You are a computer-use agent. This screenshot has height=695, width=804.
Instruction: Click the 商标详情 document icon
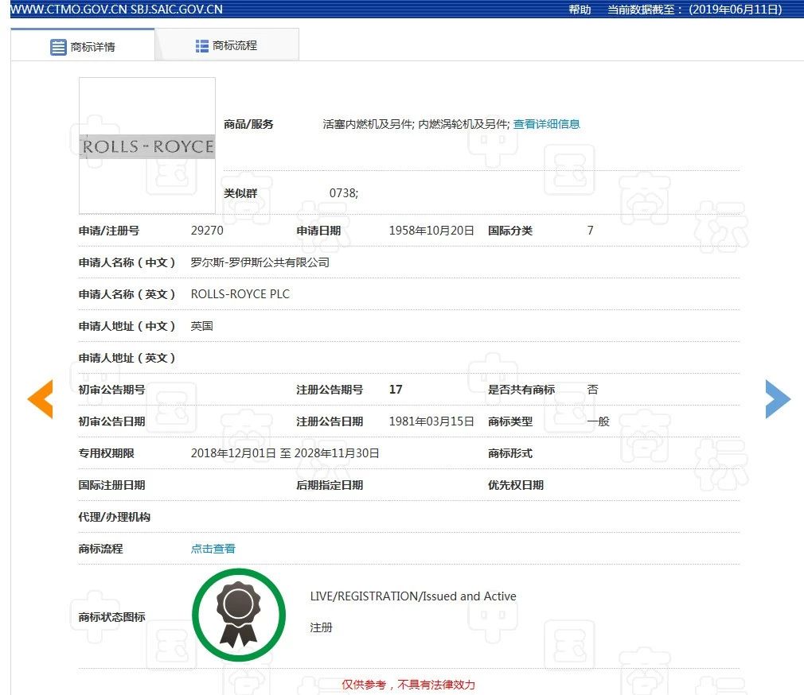click(58, 47)
